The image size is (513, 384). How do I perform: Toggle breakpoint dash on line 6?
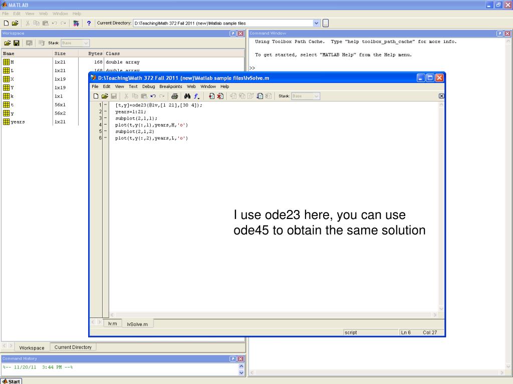105,138
